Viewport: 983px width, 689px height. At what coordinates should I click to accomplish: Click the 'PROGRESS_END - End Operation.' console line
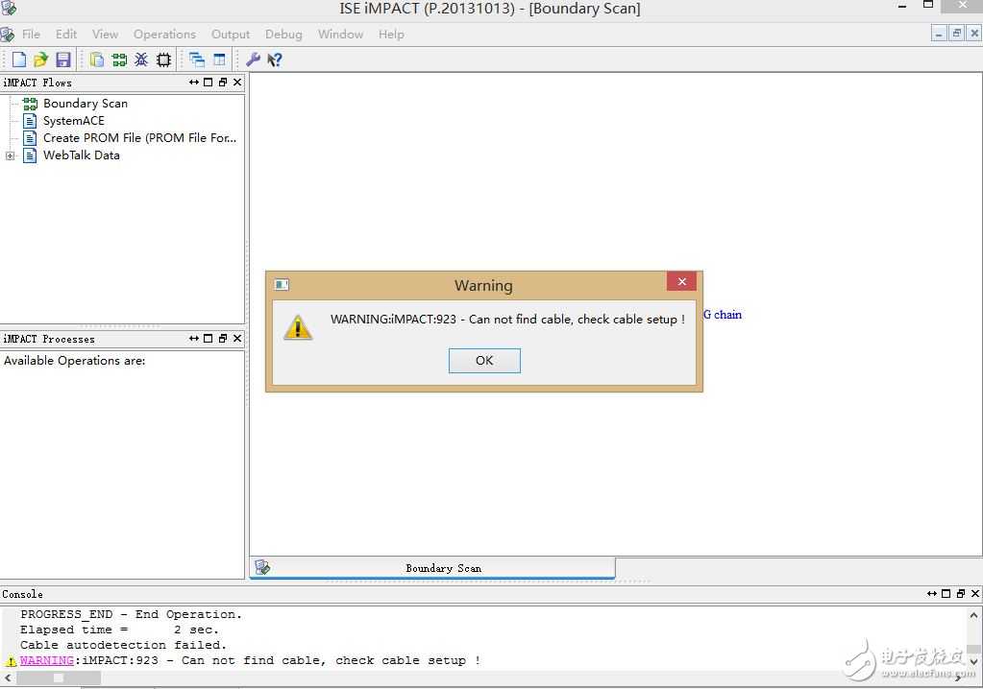[x=131, y=614]
